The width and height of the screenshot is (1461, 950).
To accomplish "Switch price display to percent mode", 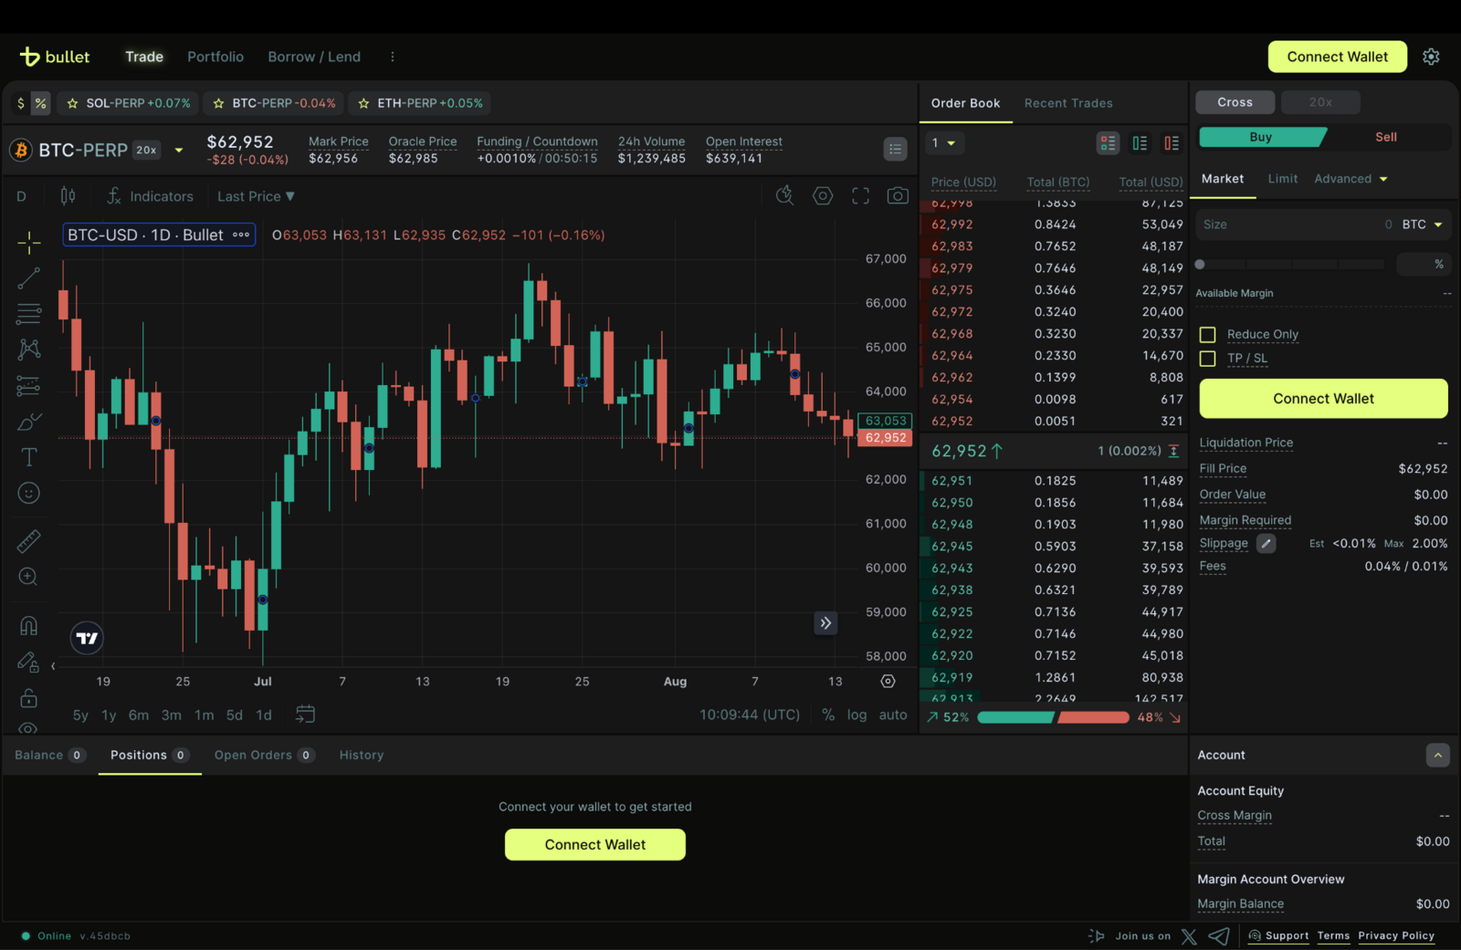I will pyautogui.click(x=40, y=103).
